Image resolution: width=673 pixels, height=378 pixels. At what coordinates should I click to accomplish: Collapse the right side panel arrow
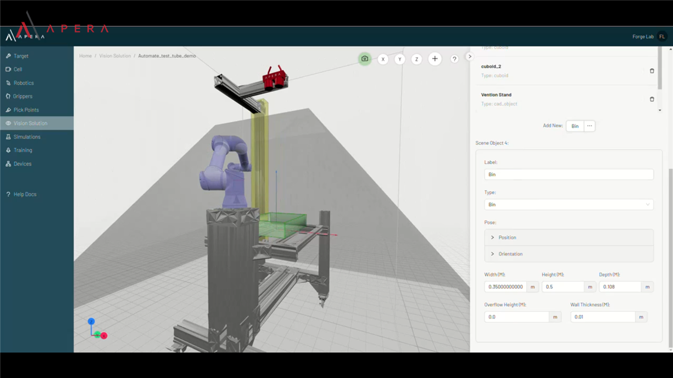[470, 56]
